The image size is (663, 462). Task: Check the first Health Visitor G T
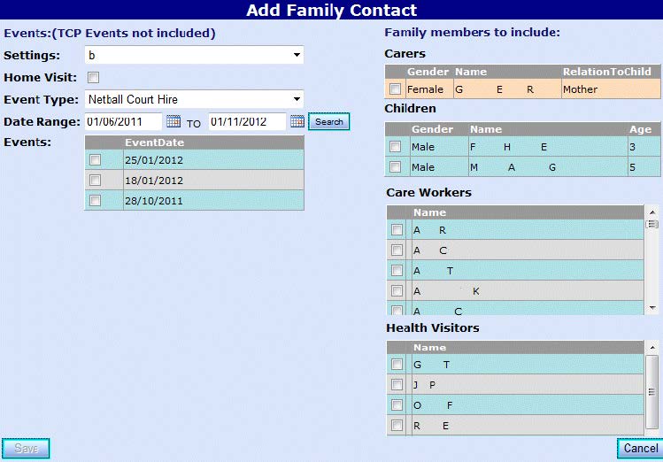pyautogui.click(x=397, y=365)
